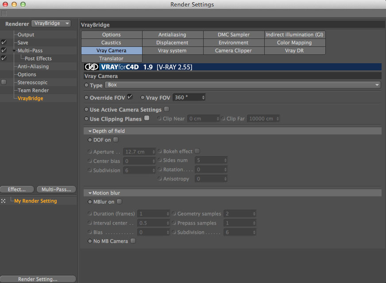
Task: Turn on the MBlur on checkbox
Action: 119,201
